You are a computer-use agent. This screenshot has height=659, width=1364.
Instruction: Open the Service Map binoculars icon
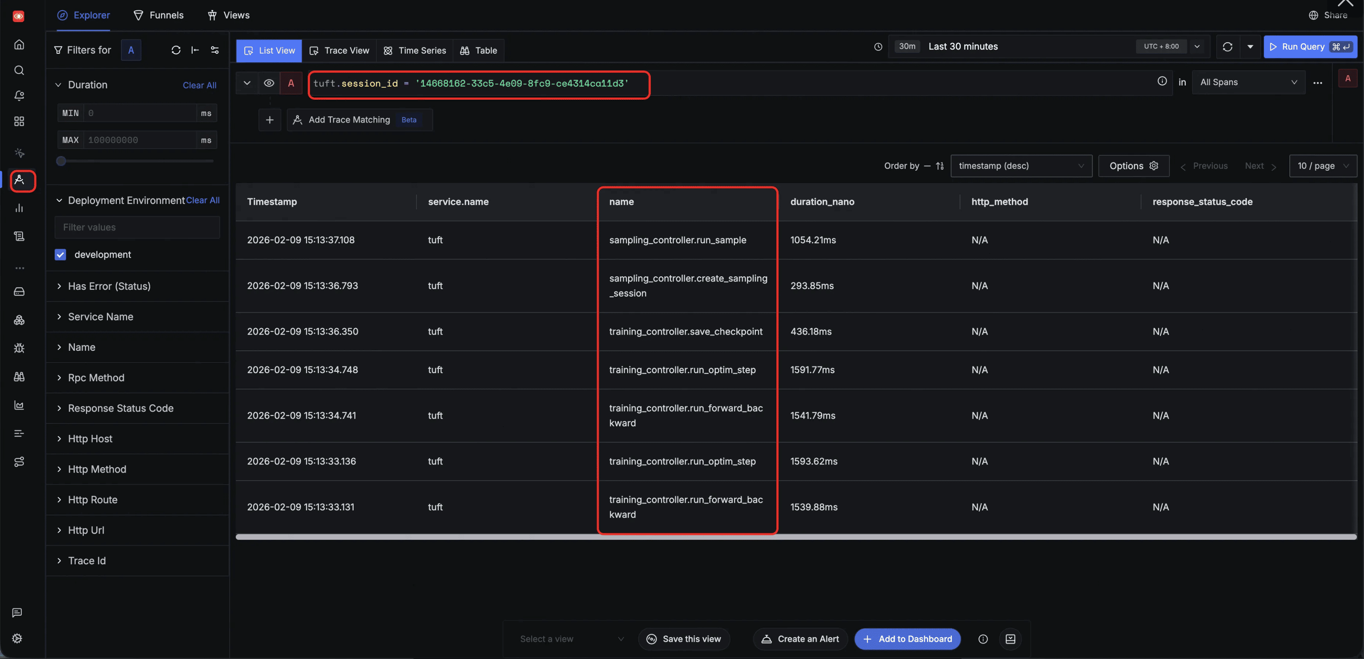click(x=19, y=376)
